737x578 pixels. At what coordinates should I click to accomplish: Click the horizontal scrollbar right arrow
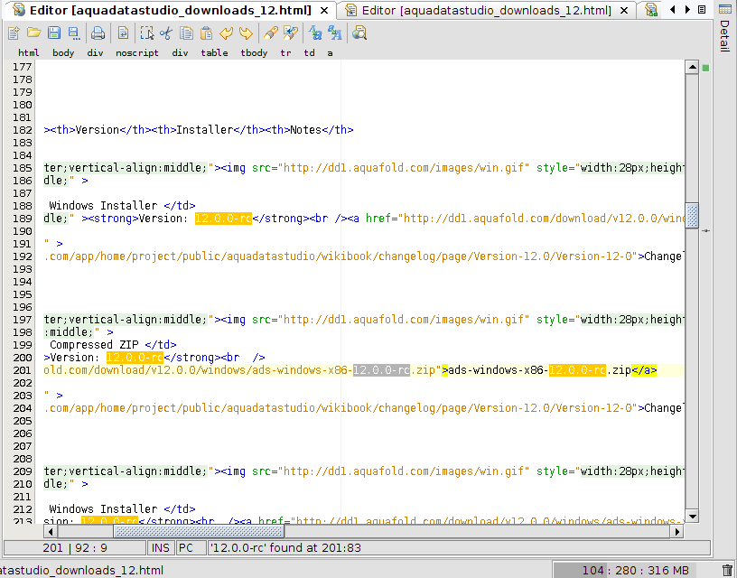[676, 531]
